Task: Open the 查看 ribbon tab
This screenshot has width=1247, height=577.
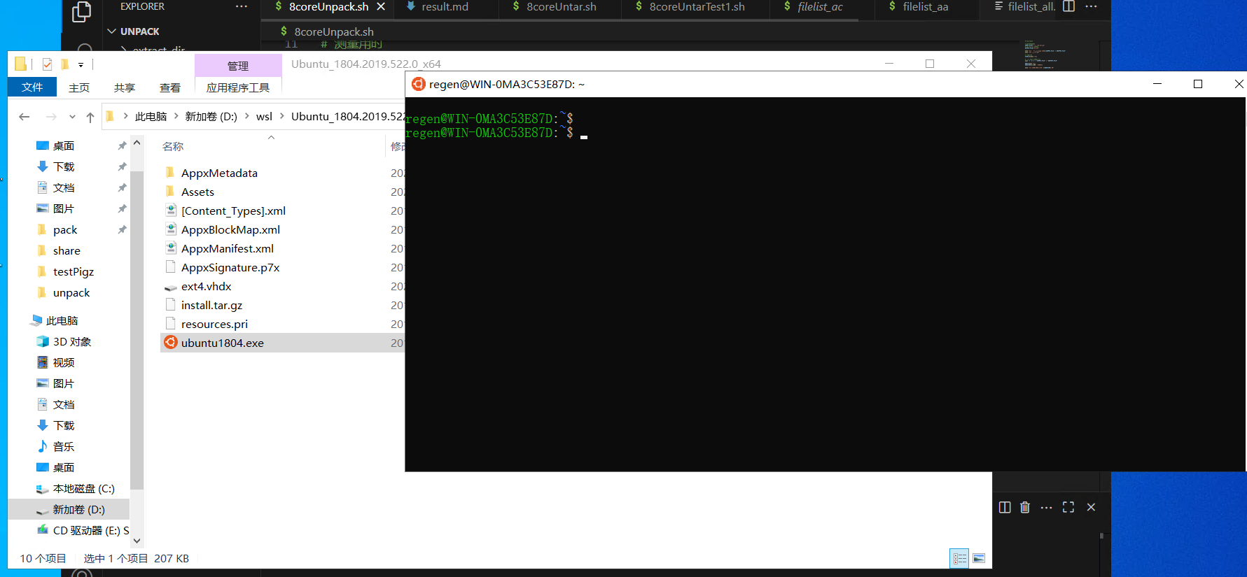Action: 170,87
